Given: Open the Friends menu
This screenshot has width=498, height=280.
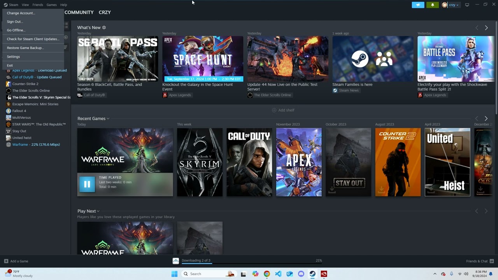Looking at the screenshot, I should [x=38, y=5].
